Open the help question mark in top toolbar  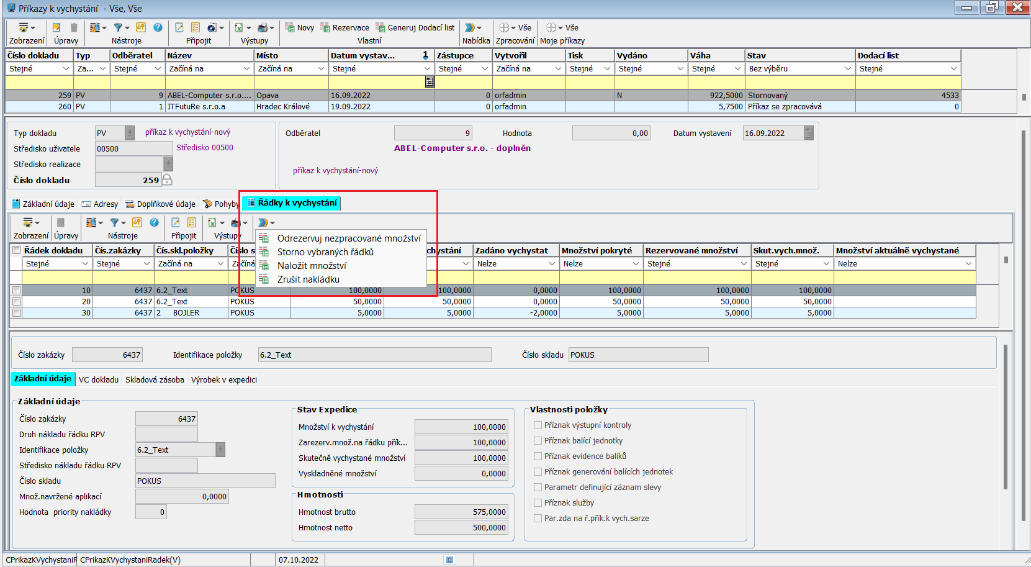click(x=158, y=27)
